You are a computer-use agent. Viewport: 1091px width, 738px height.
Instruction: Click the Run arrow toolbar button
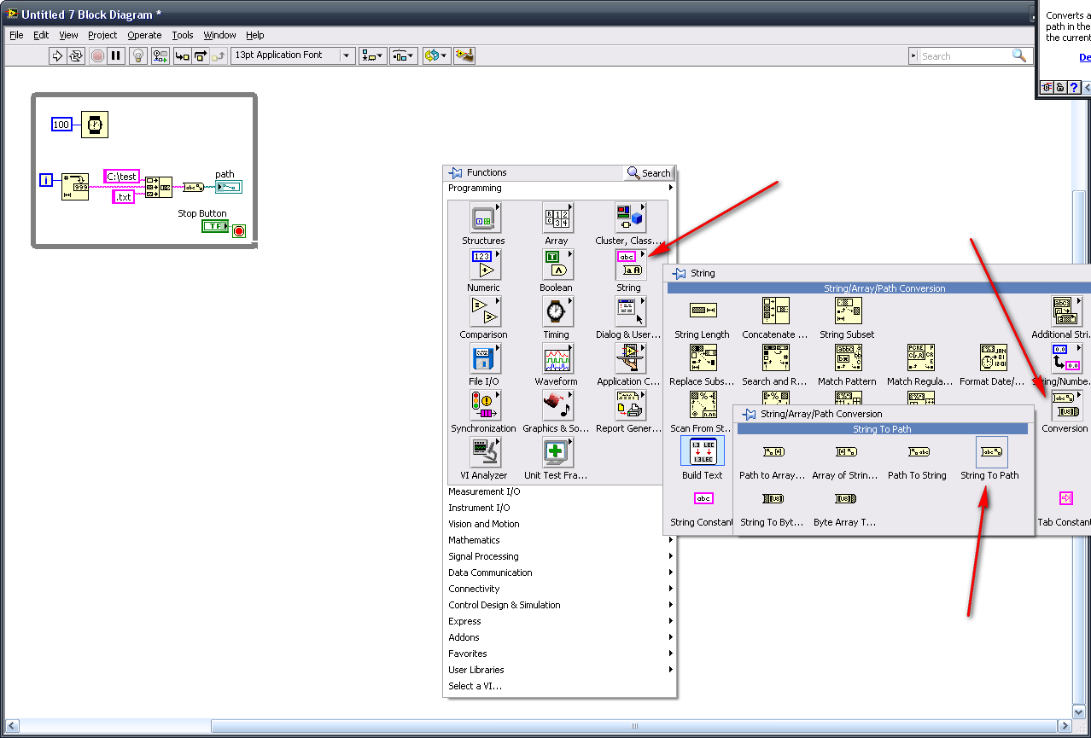pos(58,55)
